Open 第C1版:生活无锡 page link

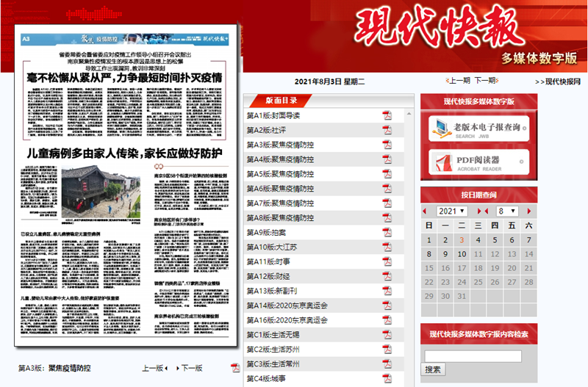[x=273, y=335]
